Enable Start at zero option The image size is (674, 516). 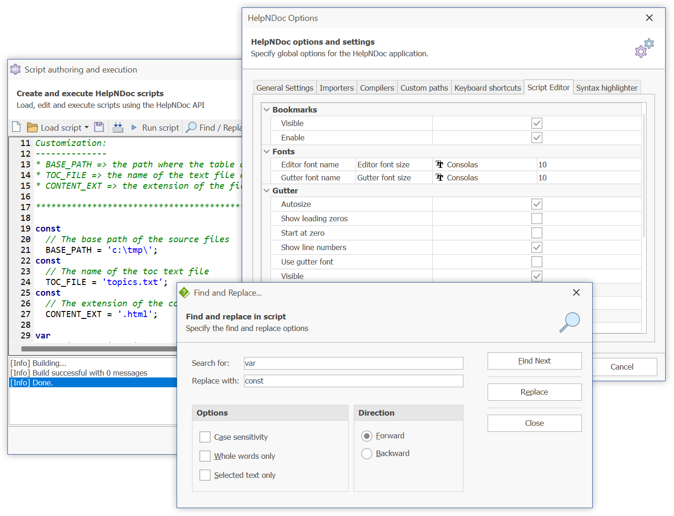[537, 233]
